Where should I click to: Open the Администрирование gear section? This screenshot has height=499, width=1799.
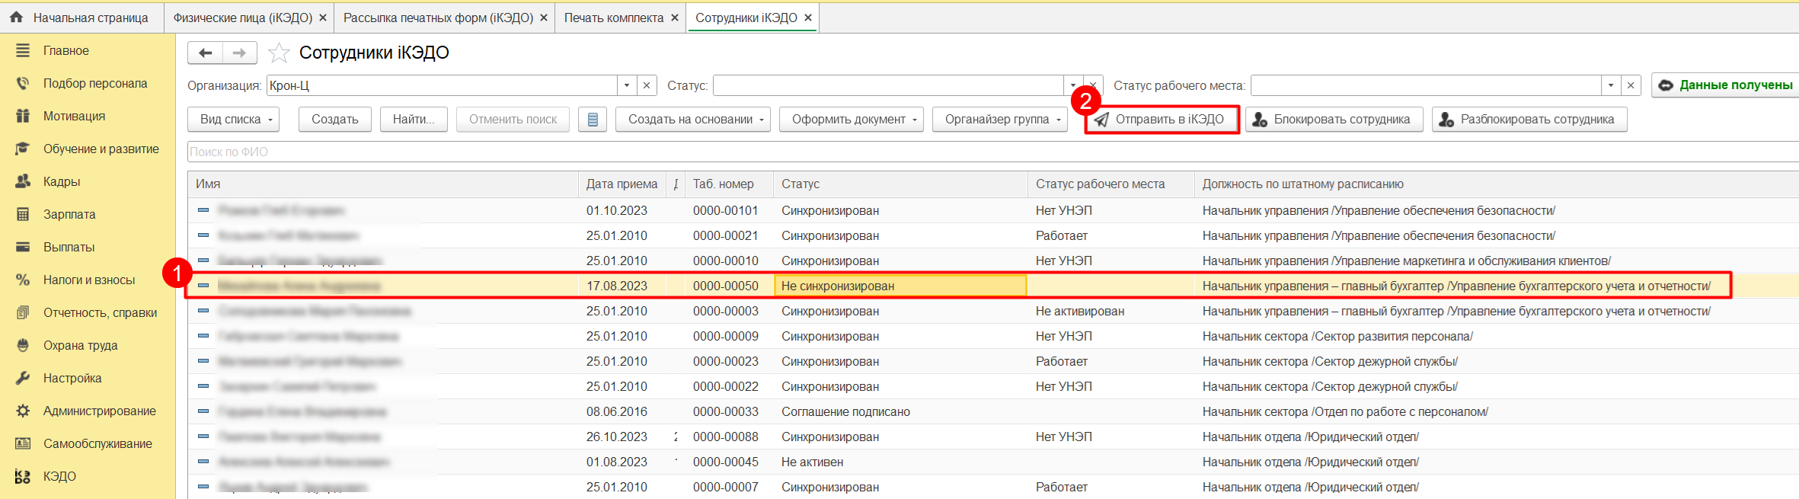(x=99, y=411)
